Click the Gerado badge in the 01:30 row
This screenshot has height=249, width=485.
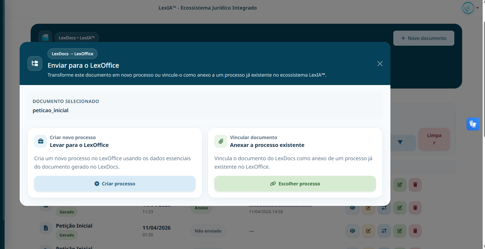click(67, 235)
